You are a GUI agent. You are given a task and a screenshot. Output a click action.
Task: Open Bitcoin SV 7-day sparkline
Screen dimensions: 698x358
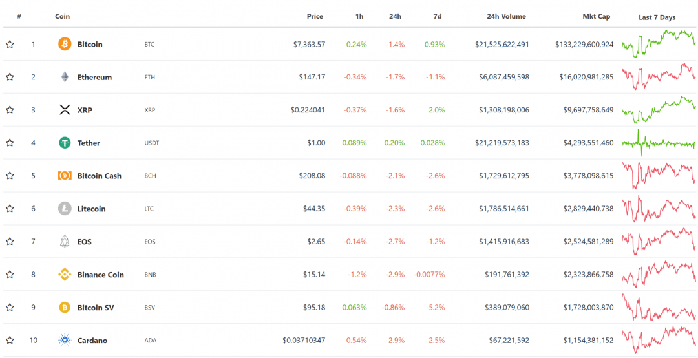[659, 307]
